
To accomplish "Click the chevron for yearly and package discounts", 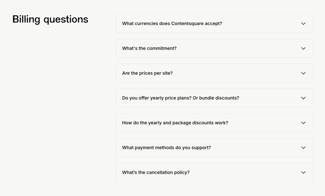I will click(x=303, y=123).
